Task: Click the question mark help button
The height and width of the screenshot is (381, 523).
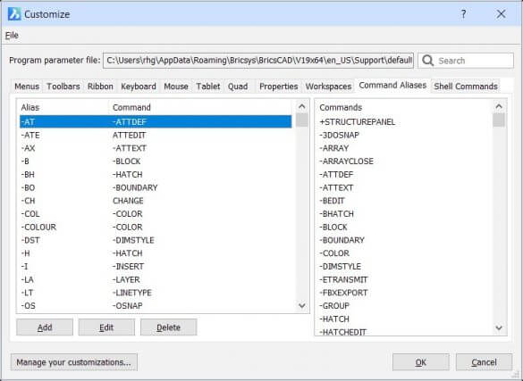Action: (x=463, y=14)
